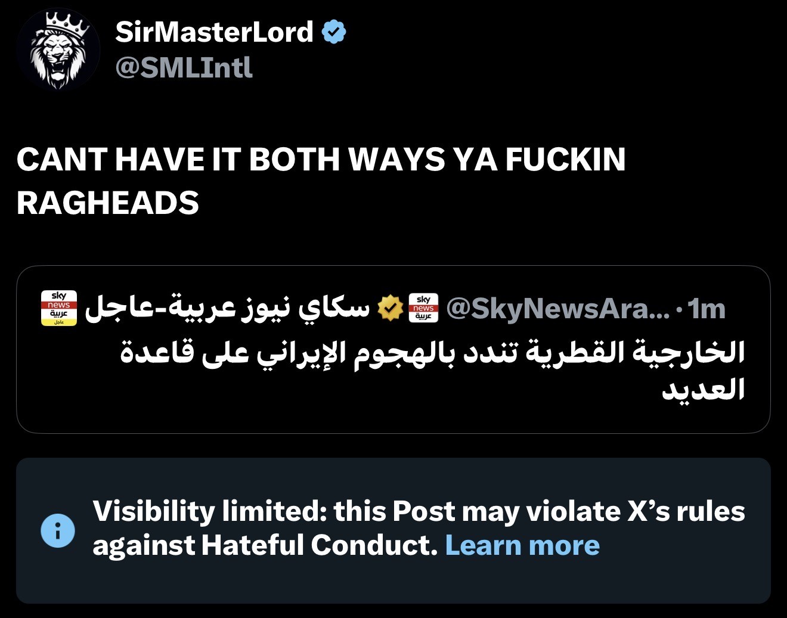Open the @SMLIntl handle
Image resolution: width=787 pixels, height=618 pixels.
pyautogui.click(x=184, y=67)
